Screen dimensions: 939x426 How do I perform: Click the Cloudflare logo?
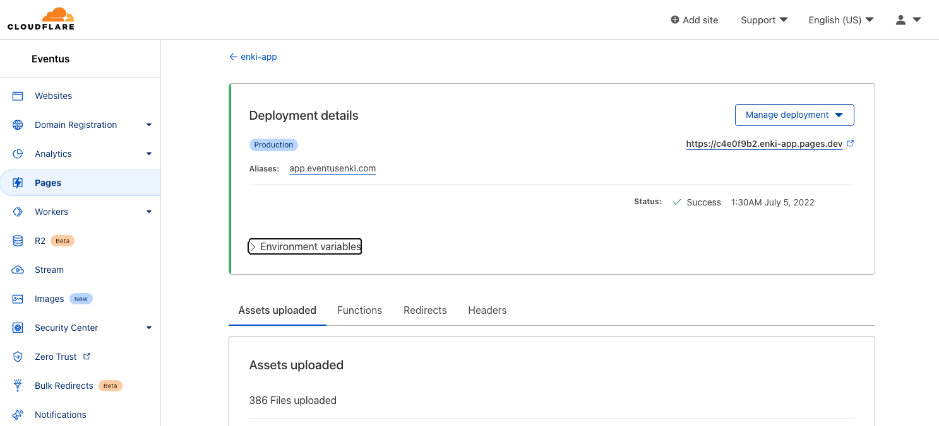40,19
